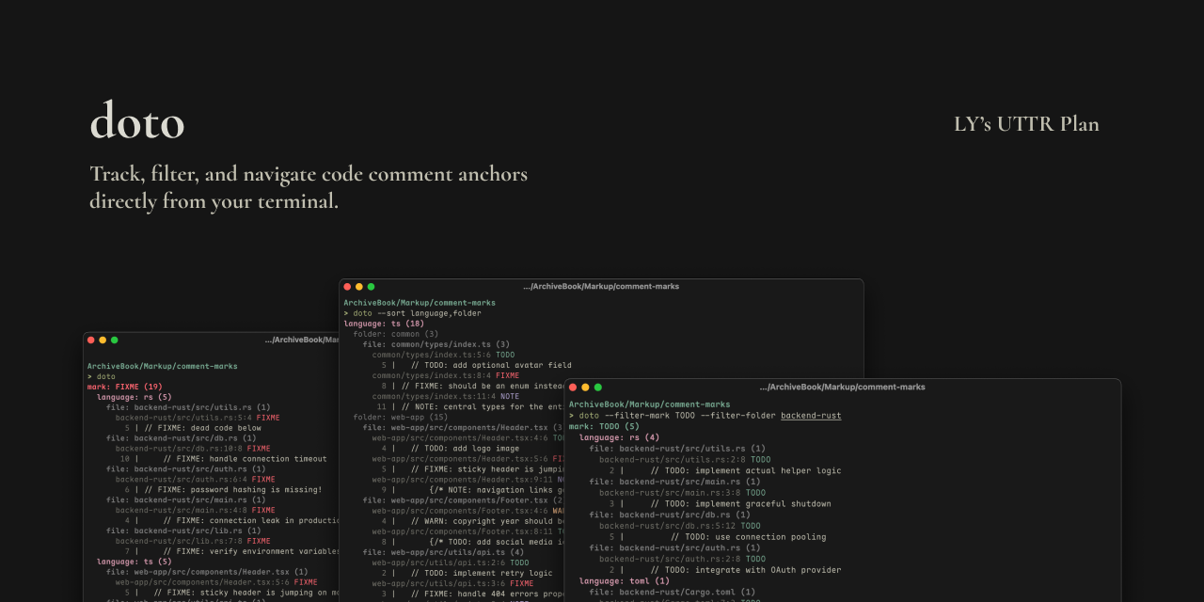Screen dimensions: 1204x602
Task: Select 'web-app/src/utils/api.ts:3:6 FIXME' line
Action: coord(453,583)
